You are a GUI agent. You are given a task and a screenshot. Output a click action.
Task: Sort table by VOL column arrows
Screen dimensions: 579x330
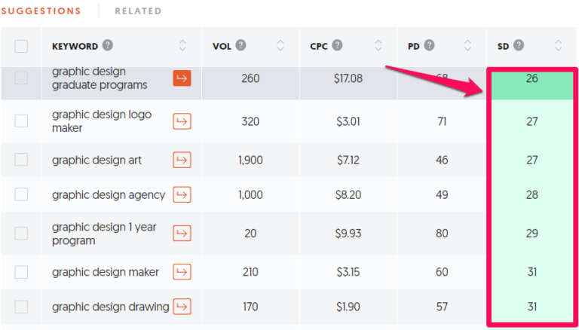(x=280, y=46)
